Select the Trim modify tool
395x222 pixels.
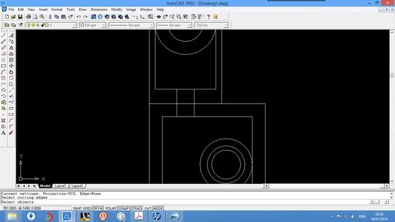click(x=11, y=96)
